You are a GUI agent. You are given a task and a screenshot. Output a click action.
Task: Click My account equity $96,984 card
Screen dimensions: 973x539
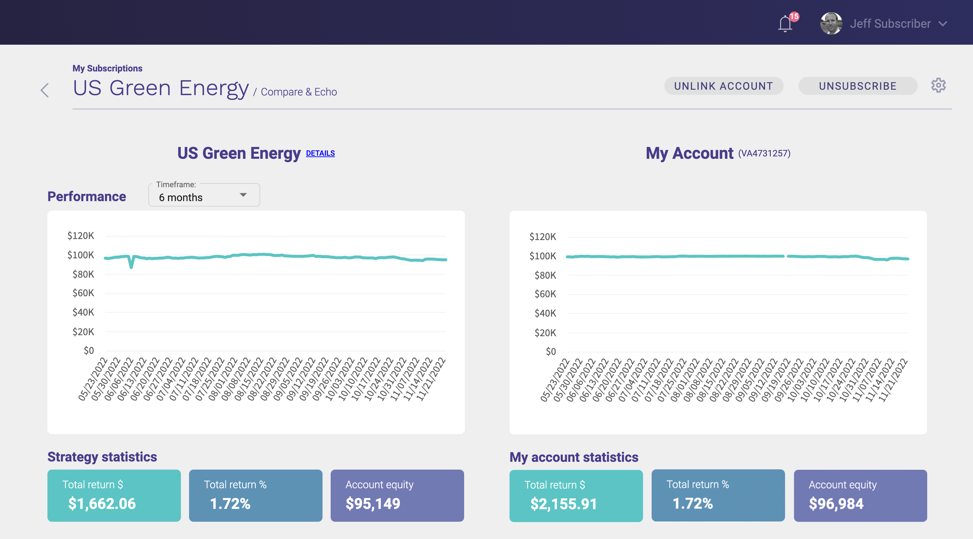pos(860,496)
